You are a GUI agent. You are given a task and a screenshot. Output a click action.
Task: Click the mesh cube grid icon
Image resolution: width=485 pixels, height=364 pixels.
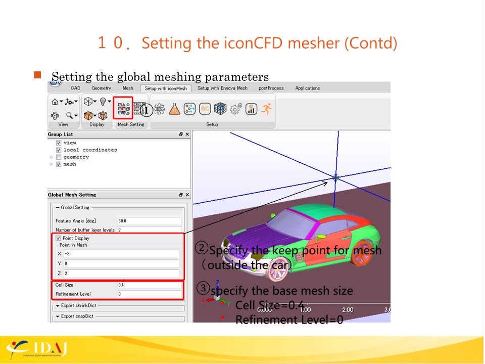(220, 109)
